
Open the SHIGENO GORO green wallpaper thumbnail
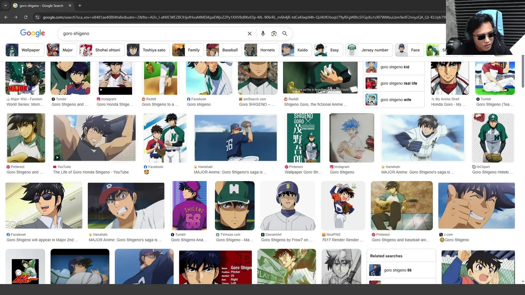tap(304, 138)
